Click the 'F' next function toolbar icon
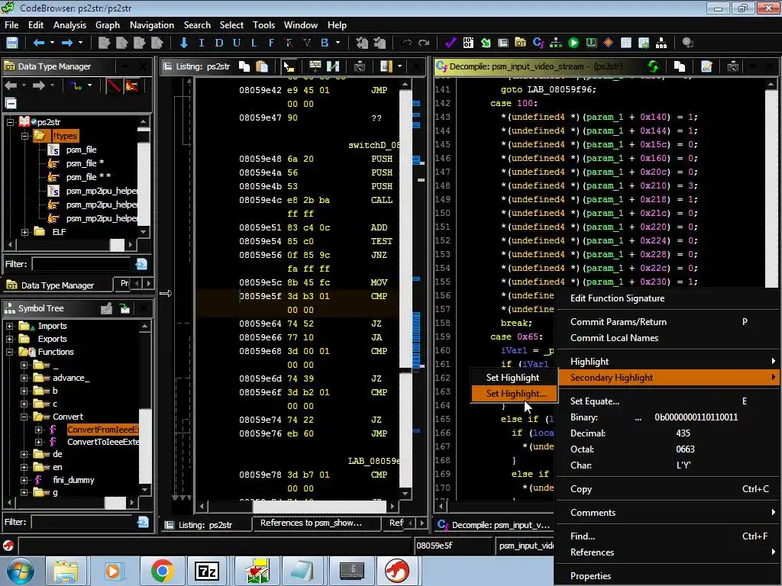This screenshot has width=782, height=586. [x=271, y=43]
